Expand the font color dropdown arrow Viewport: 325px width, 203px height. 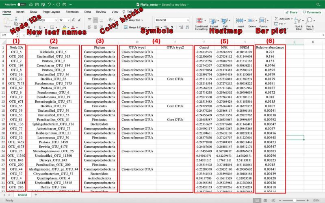click(77, 27)
